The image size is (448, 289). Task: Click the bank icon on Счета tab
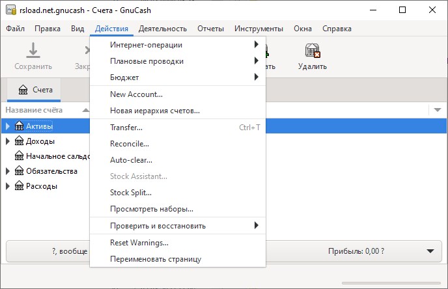[x=24, y=90]
